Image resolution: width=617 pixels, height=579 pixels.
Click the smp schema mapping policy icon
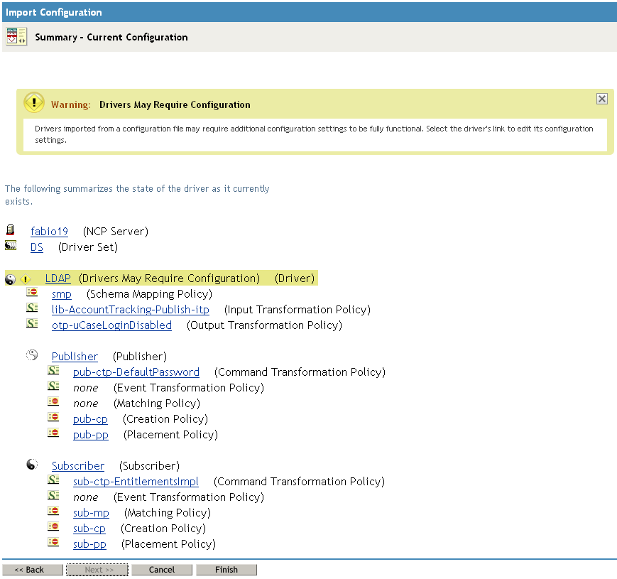[x=32, y=293]
